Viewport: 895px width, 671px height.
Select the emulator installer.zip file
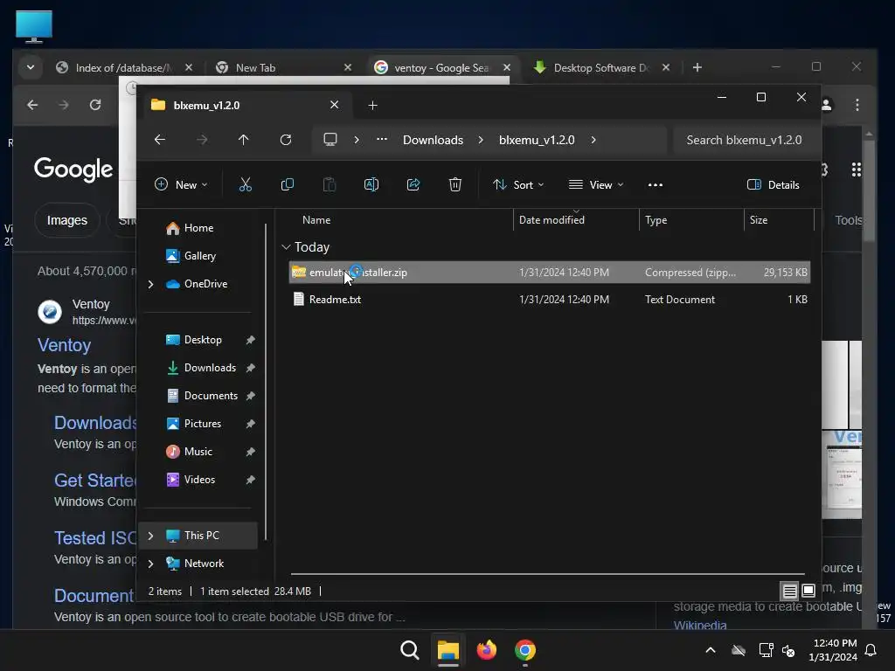pos(550,273)
